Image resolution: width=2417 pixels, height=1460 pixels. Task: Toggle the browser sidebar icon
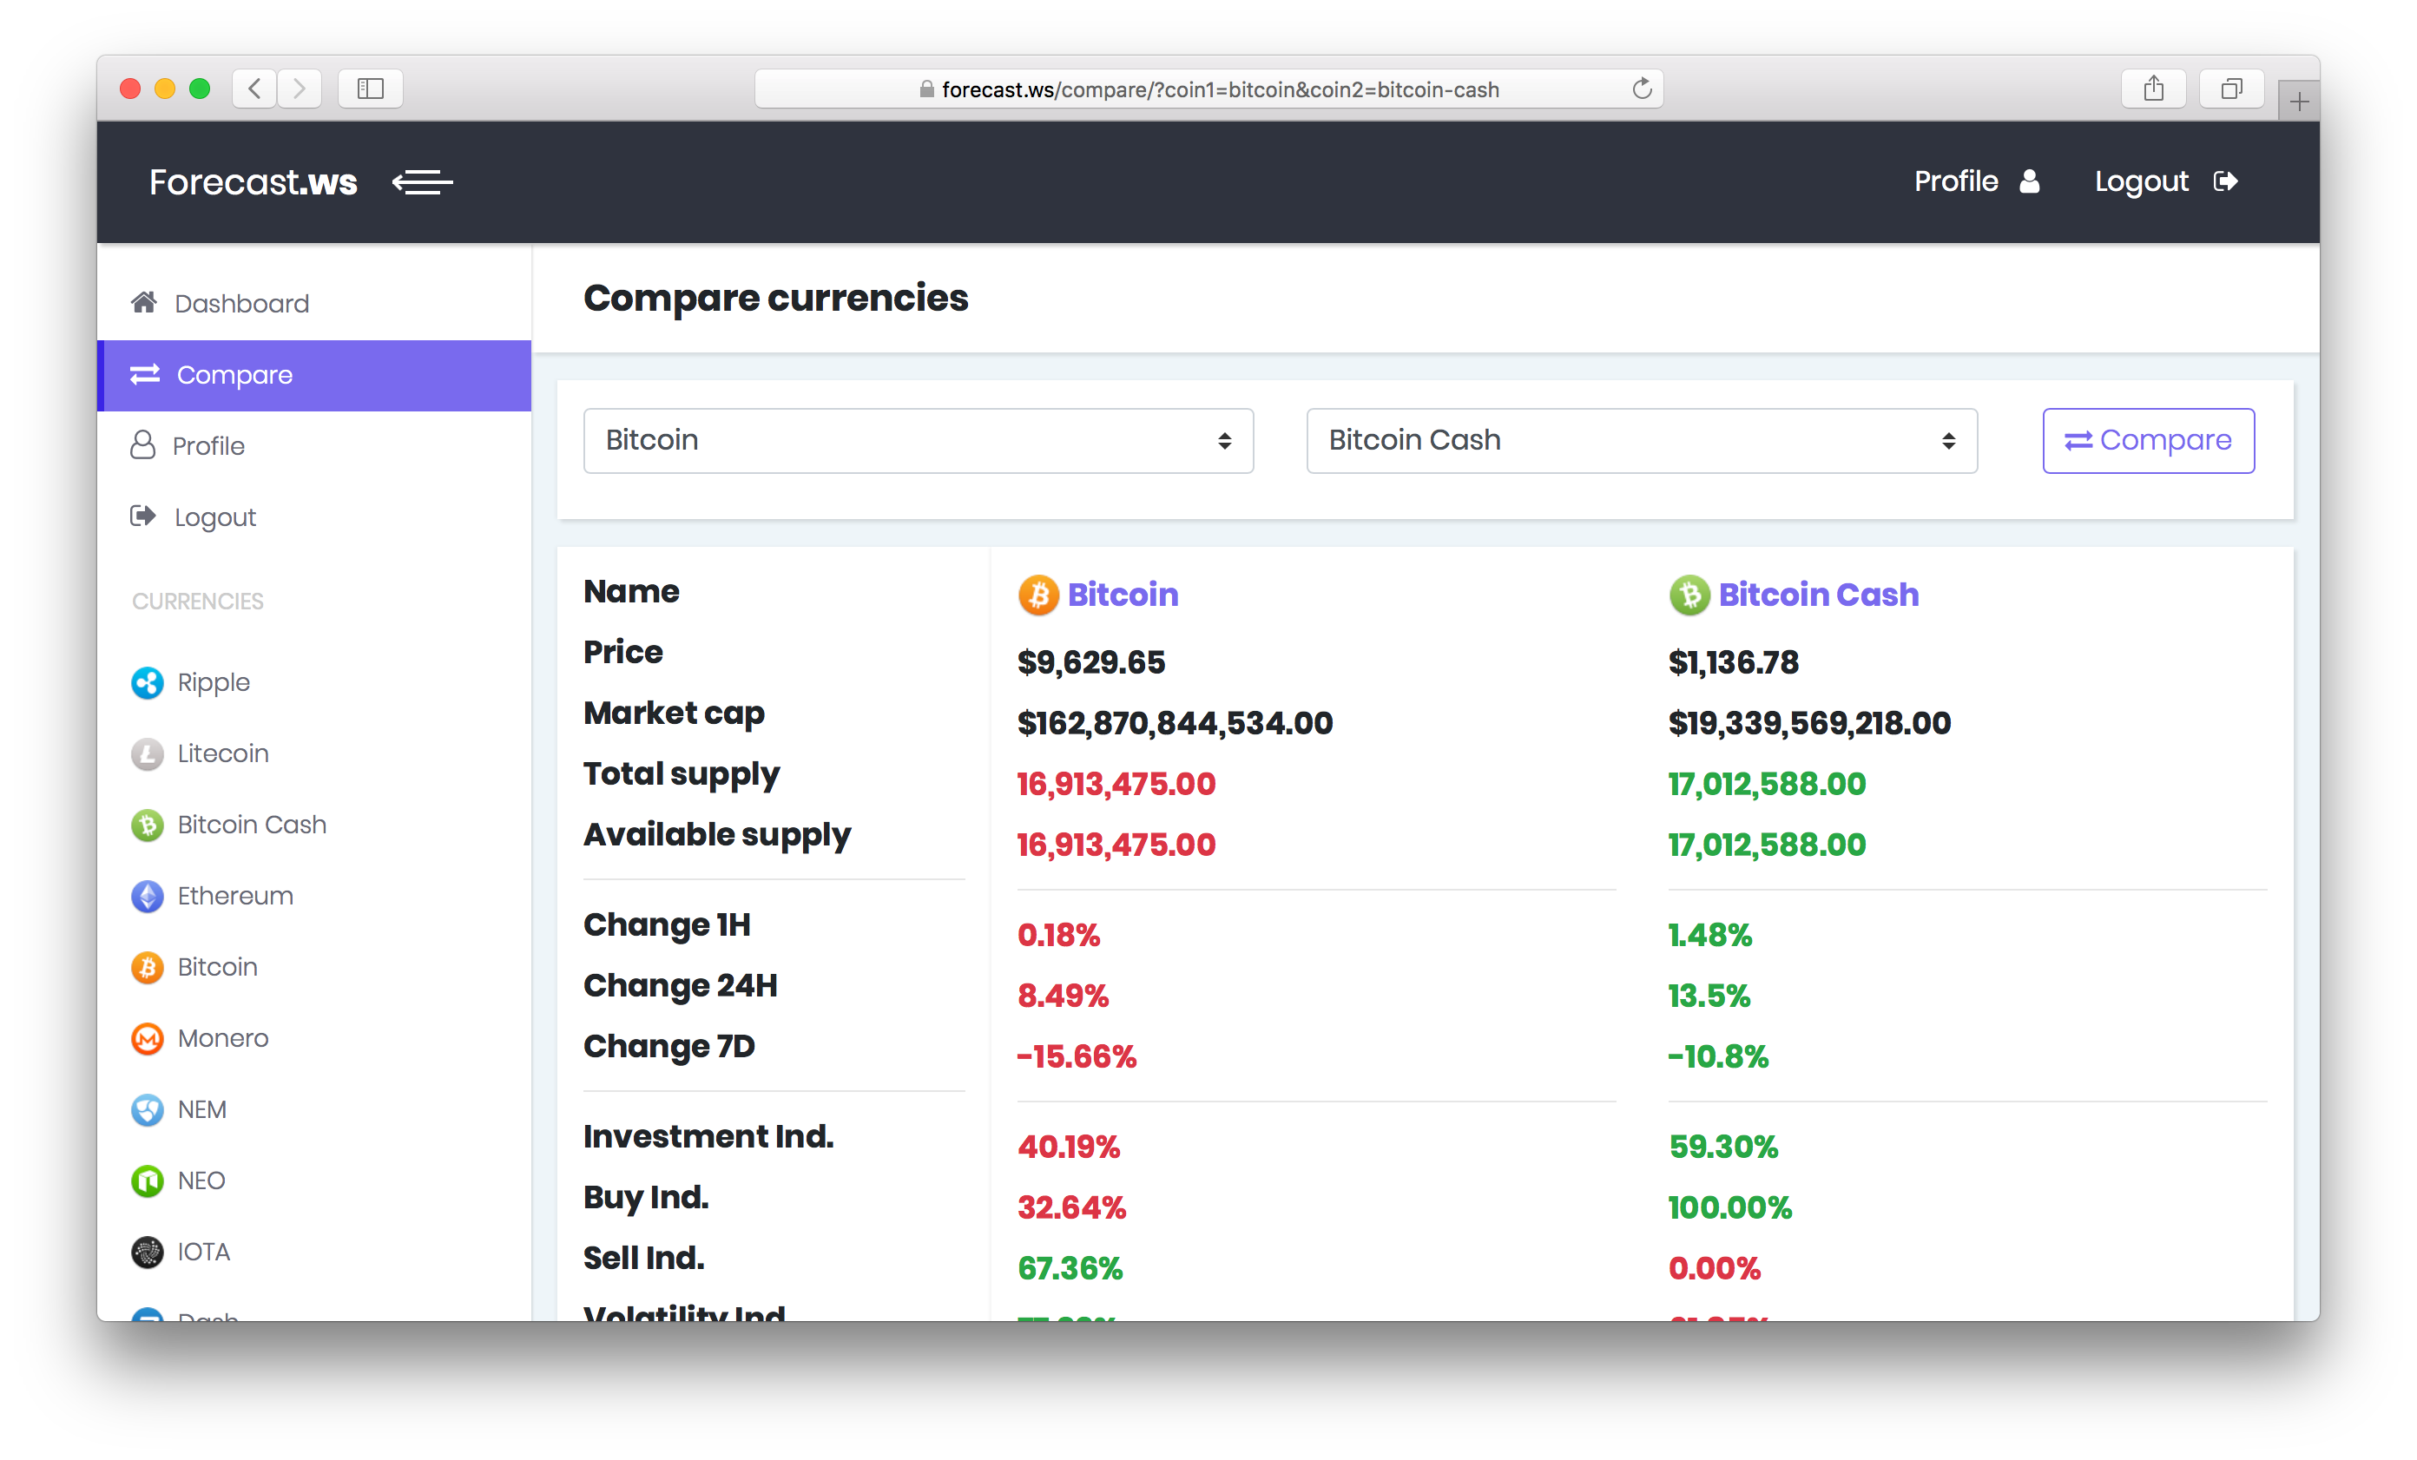[370, 89]
